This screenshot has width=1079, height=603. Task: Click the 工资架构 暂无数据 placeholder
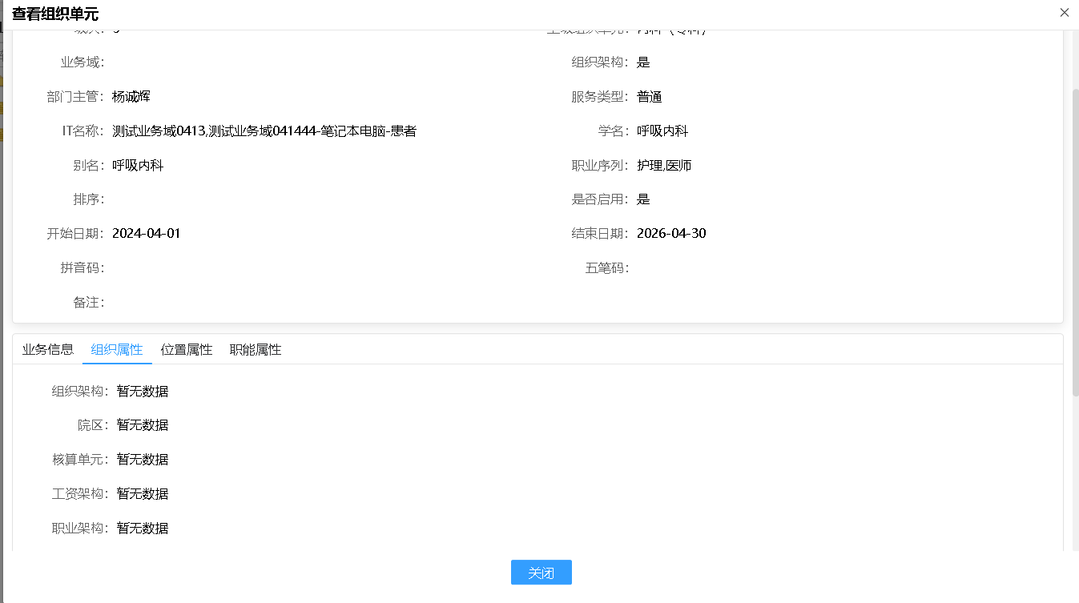pyautogui.click(x=142, y=493)
